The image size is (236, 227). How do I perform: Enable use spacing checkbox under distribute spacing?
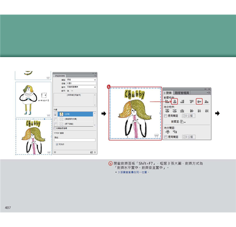click(x=166, y=137)
